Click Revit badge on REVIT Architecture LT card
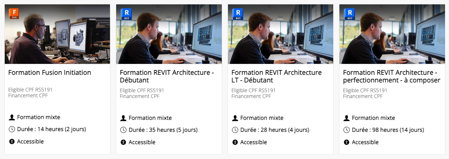This screenshot has width=449, height=159. point(238,14)
